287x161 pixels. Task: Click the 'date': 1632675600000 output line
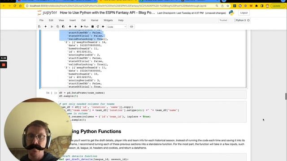tap(84, 71)
